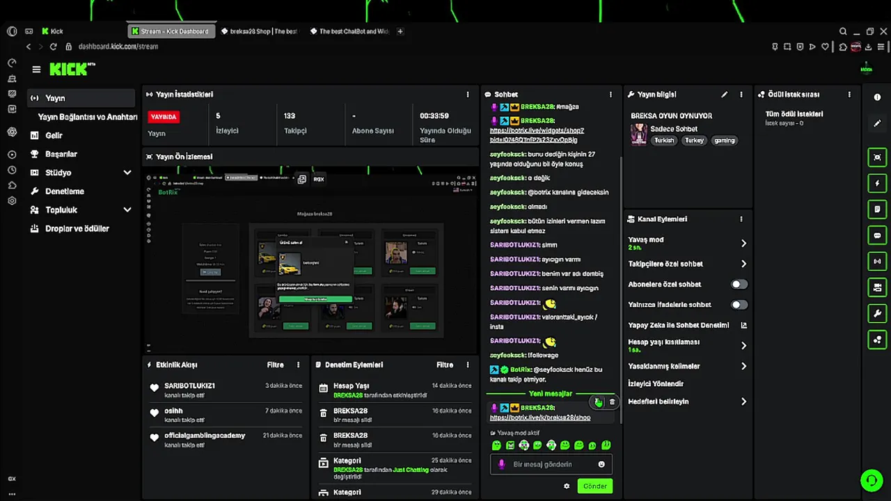Viewport: 891px width, 501px height.
Task: Switch to breksa28 Shop browser tab
Action: 259,31
